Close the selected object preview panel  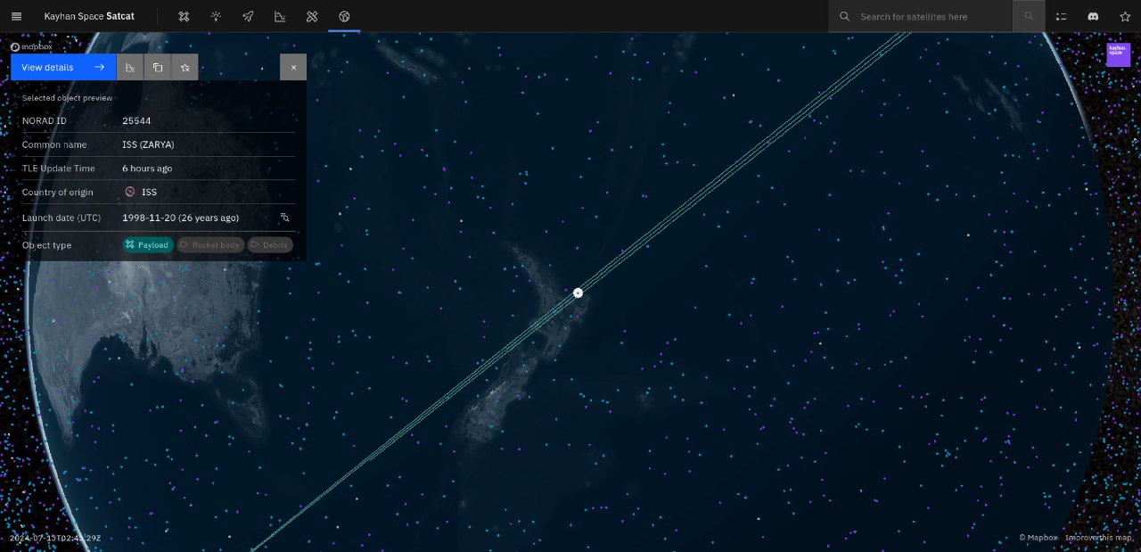pos(293,67)
